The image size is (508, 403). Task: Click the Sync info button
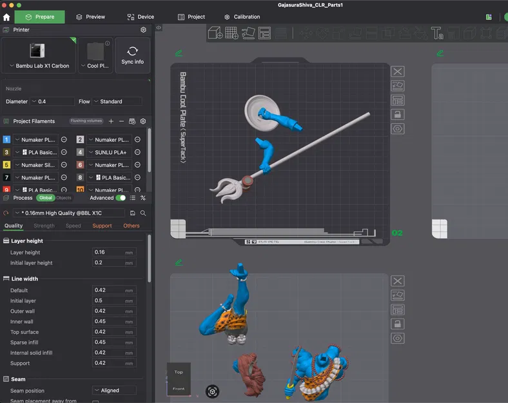(133, 55)
